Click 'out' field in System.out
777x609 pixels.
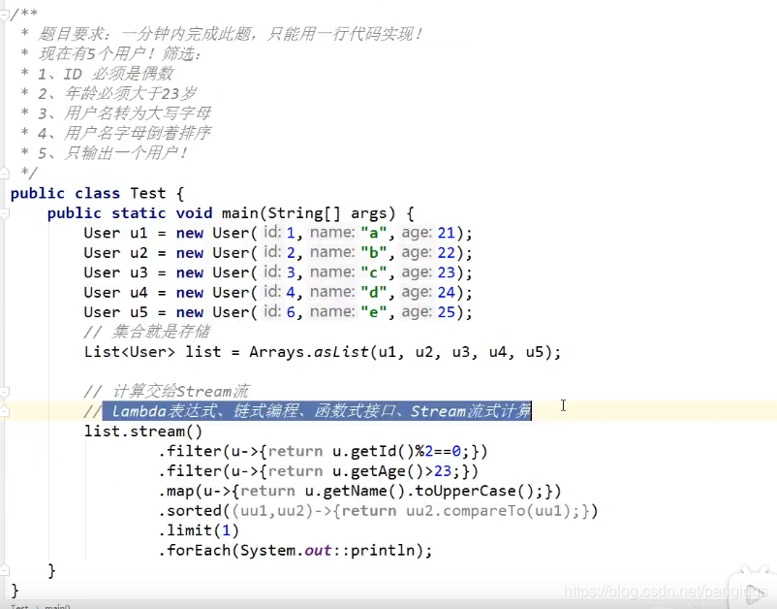pyautogui.click(x=318, y=551)
